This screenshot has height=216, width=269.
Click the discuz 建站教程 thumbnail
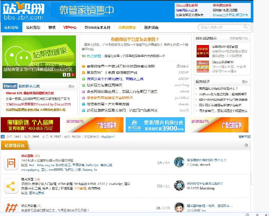point(203,67)
